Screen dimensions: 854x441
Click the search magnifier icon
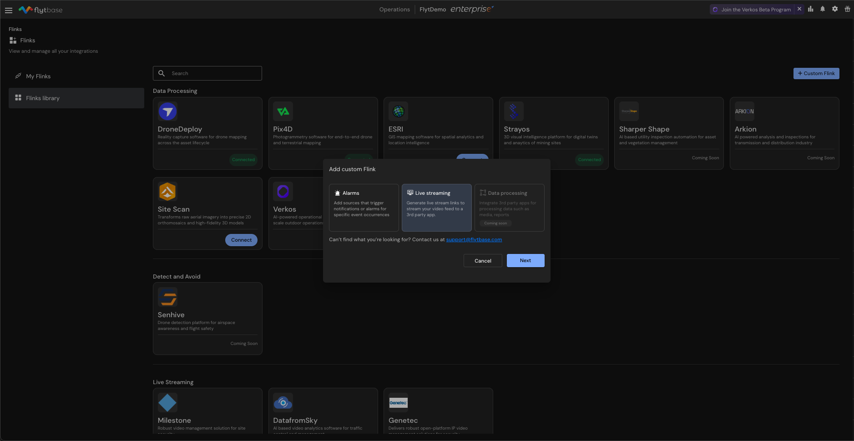click(162, 73)
